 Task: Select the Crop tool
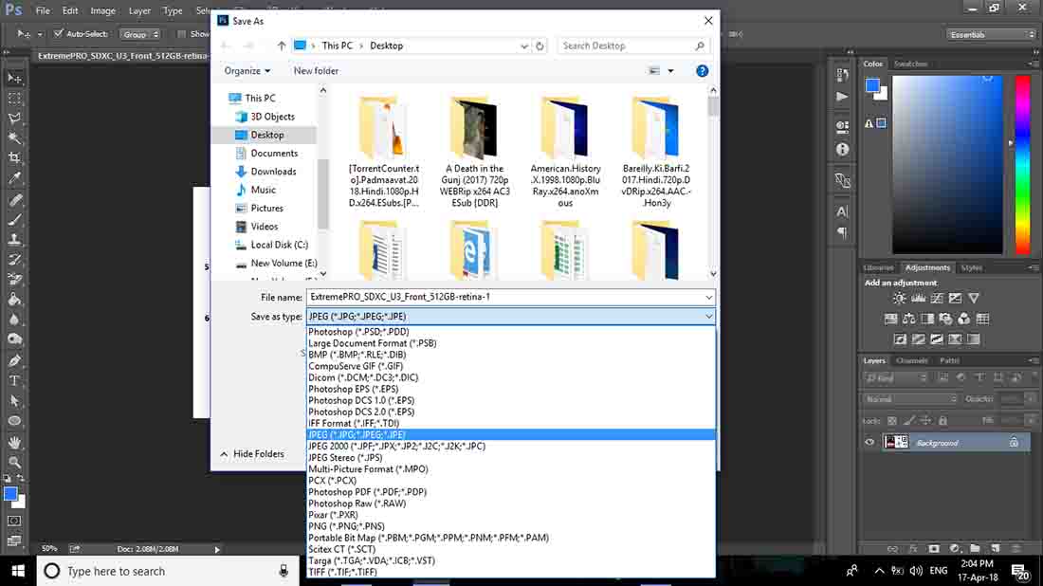point(14,158)
